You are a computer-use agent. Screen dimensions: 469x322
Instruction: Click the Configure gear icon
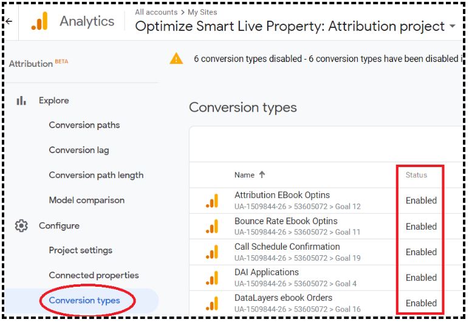point(21,225)
